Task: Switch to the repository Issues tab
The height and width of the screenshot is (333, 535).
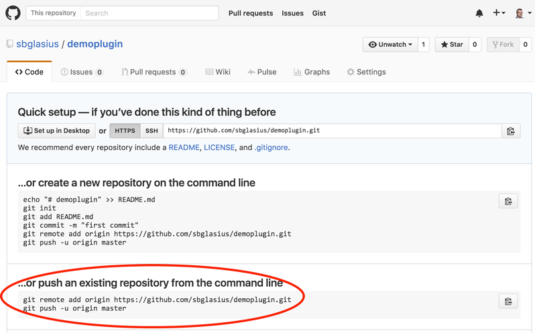Action: click(x=82, y=72)
